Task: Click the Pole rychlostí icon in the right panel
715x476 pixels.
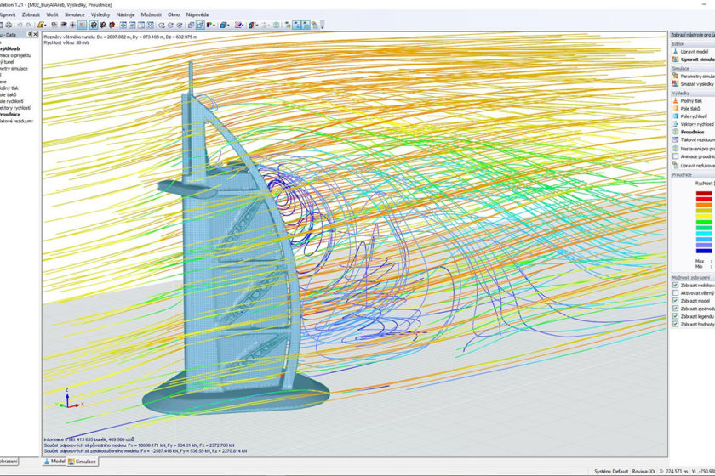Action: pyautogui.click(x=675, y=116)
